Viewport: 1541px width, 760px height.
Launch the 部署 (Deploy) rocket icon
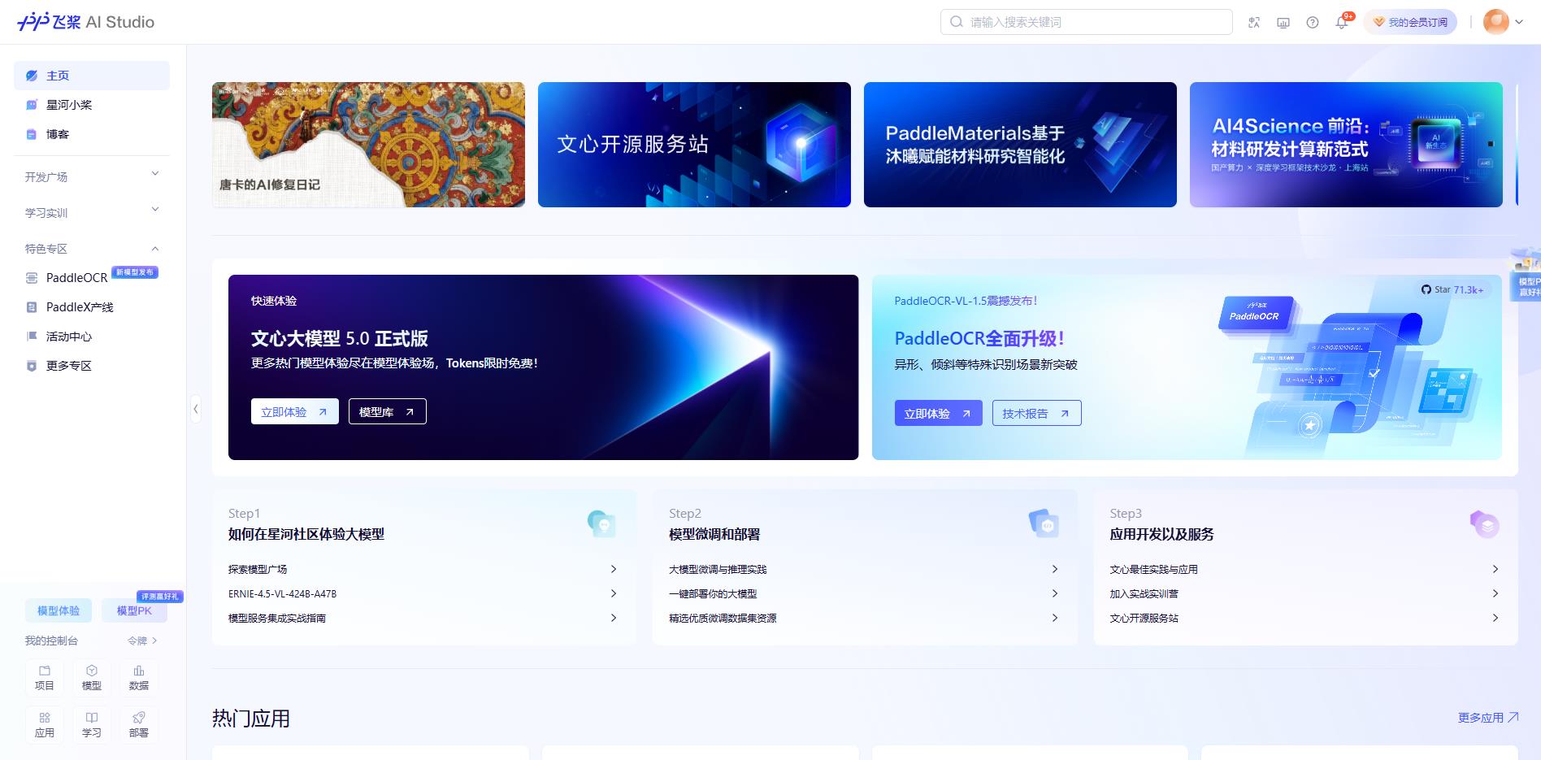pyautogui.click(x=138, y=723)
